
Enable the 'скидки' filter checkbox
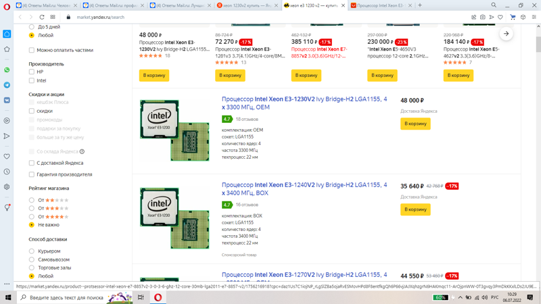(31, 111)
